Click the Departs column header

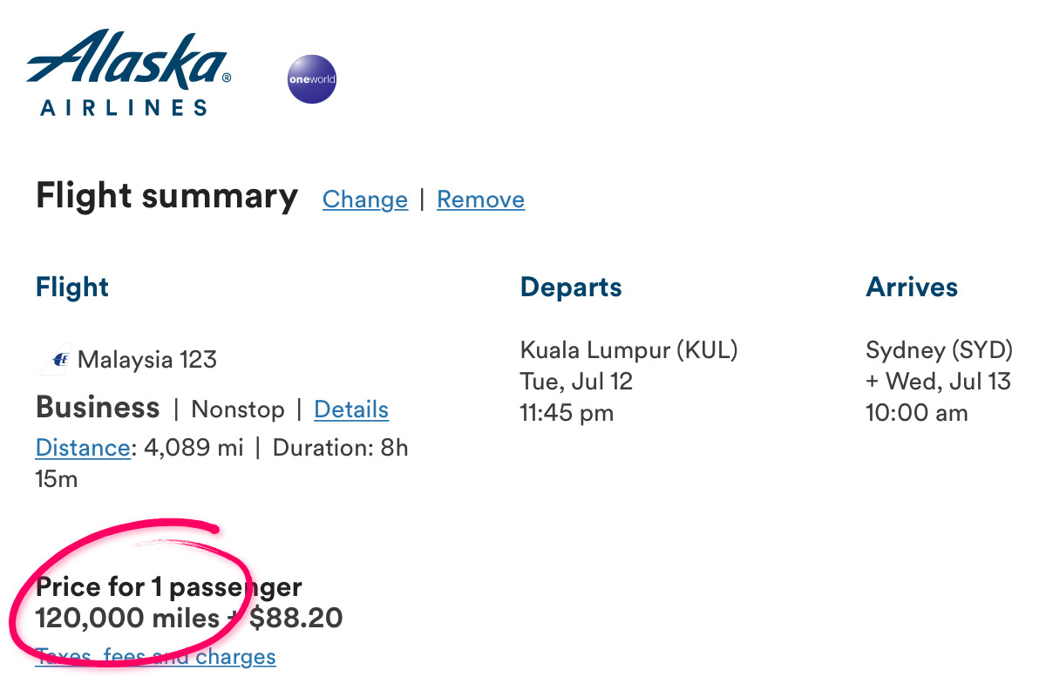571,287
